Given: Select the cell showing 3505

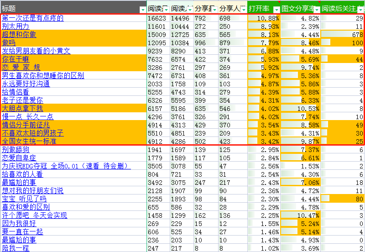Looking at the screenshot, I should (x=158, y=166).
